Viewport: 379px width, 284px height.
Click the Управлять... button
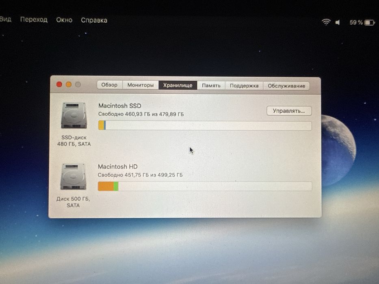pyautogui.click(x=289, y=111)
